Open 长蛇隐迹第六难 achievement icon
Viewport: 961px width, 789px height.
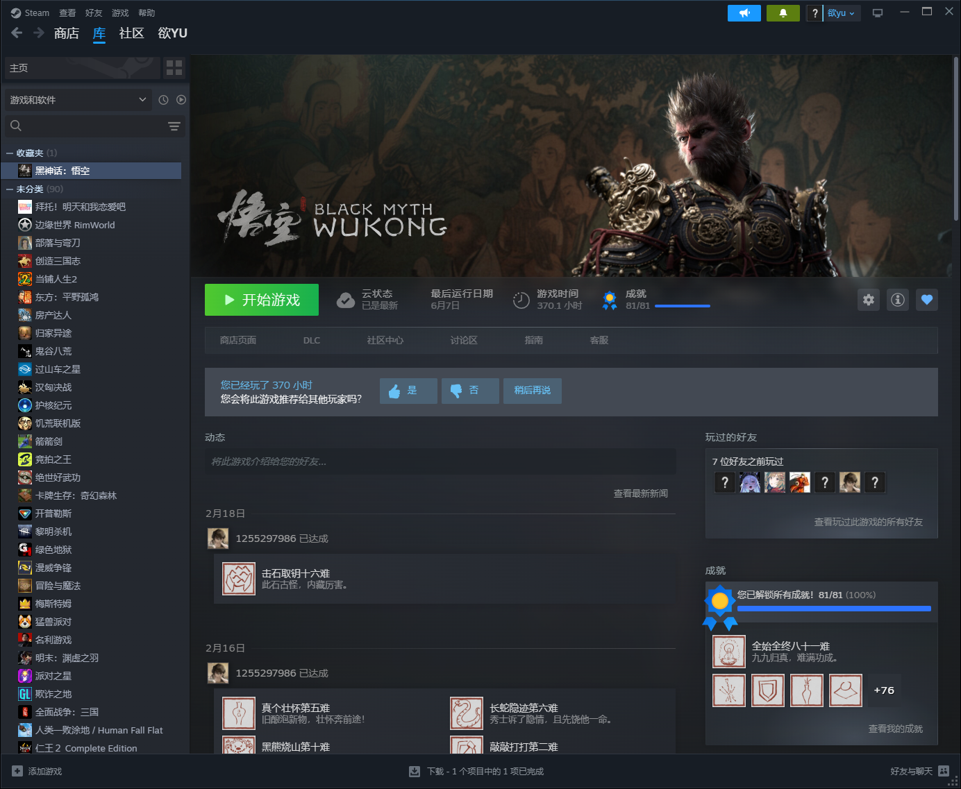click(x=467, y=713)
